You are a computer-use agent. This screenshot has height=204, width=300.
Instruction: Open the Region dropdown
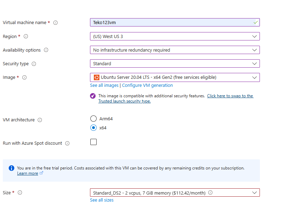[174, 36]
